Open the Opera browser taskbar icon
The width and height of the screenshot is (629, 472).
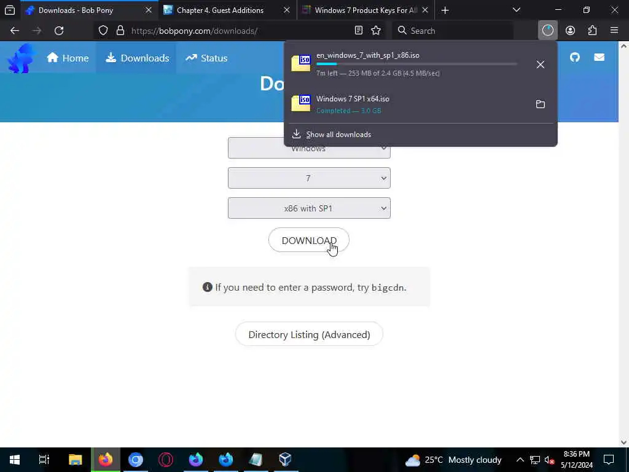point(166,459)
